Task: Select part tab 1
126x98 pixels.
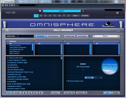Action: [36, 16]
